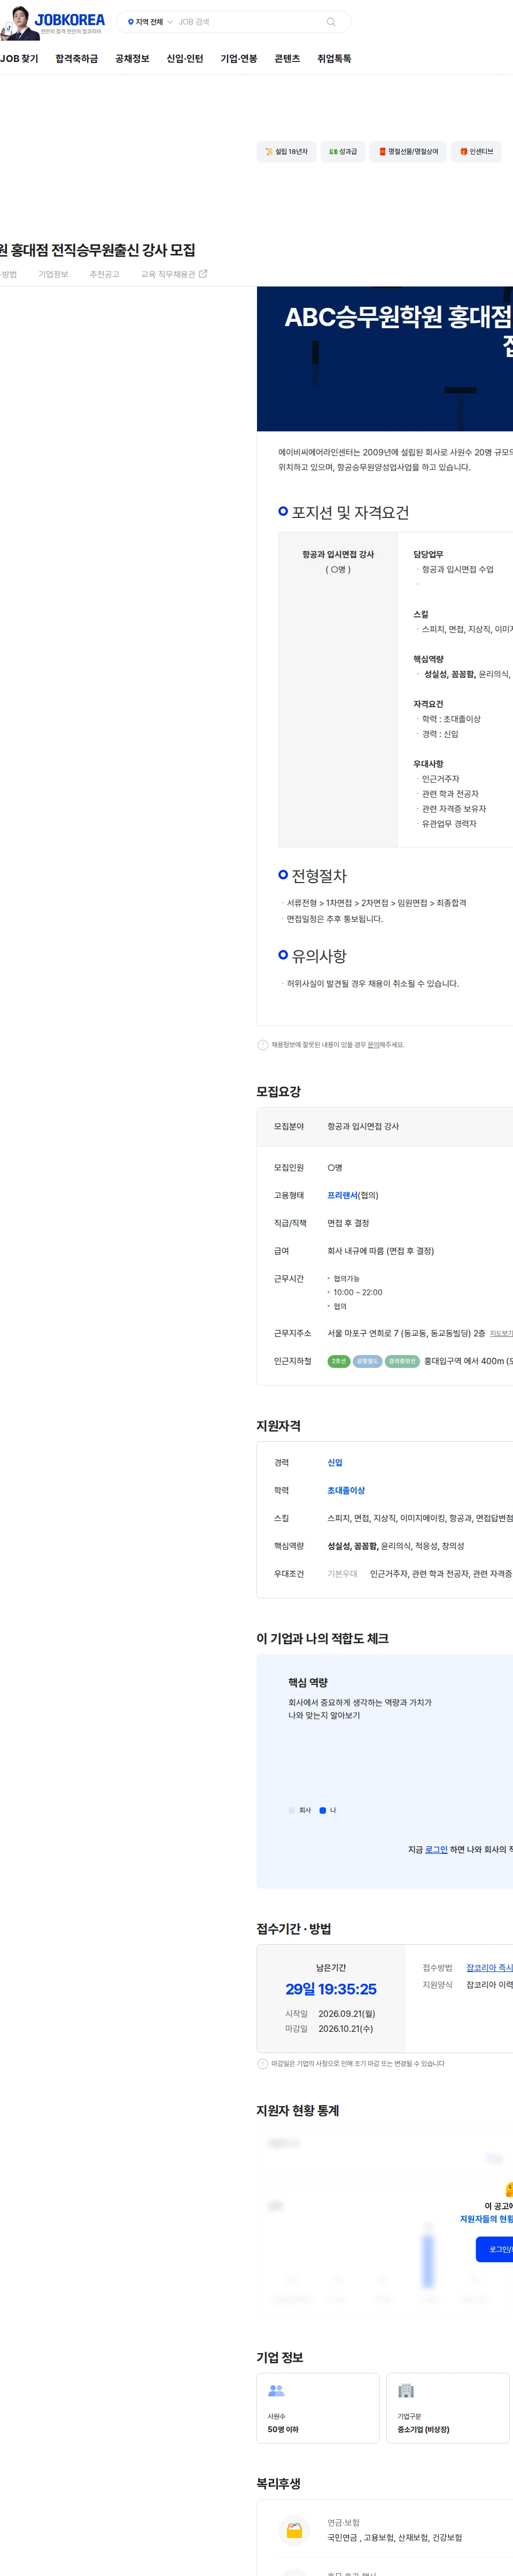Click the remaining time 29일 countdown
The image size is (513, 2576).
(331, 1990)
